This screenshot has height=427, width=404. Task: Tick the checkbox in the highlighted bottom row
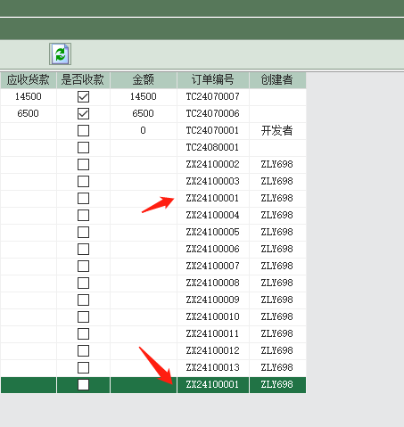tap(83, 384)
